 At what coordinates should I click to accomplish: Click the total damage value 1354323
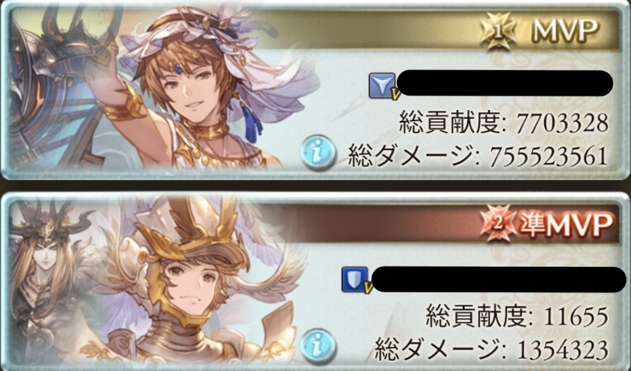pyautogui.click(x=563, y=349)
